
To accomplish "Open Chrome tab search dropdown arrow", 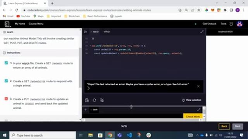I will coord(217,3).
